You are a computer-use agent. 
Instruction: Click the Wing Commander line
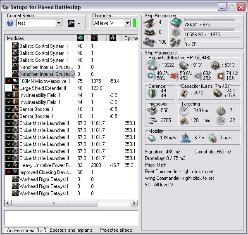(x=179, y=178)
